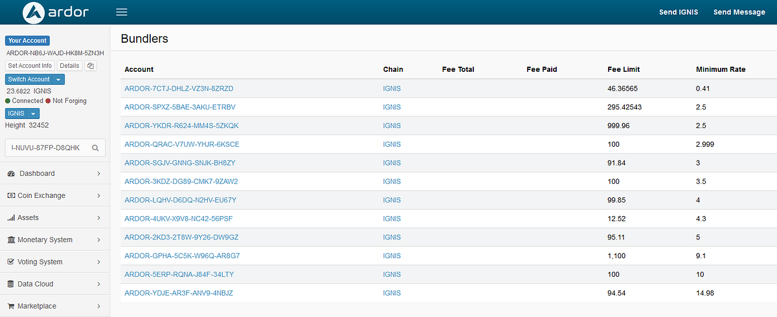Screen dimensions: 777x317
Task: Click the Ardor logo
Action: 55,12
